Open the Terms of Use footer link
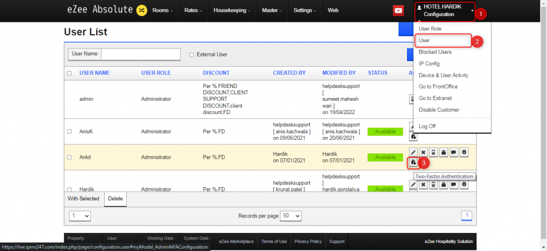 pyautogui.click(x=274, y=241)
